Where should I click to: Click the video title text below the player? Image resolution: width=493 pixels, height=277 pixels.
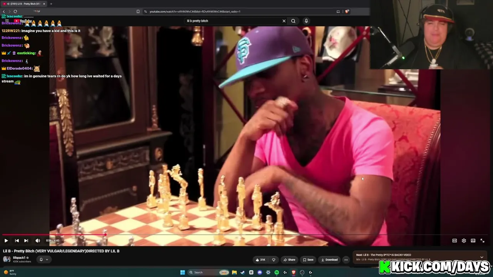(61, 251)
